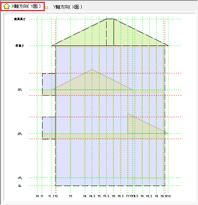The height and width of the screenshot is (205, 198).
Task: Select the 軒高さ level label
Action: [x=20, y=46]
